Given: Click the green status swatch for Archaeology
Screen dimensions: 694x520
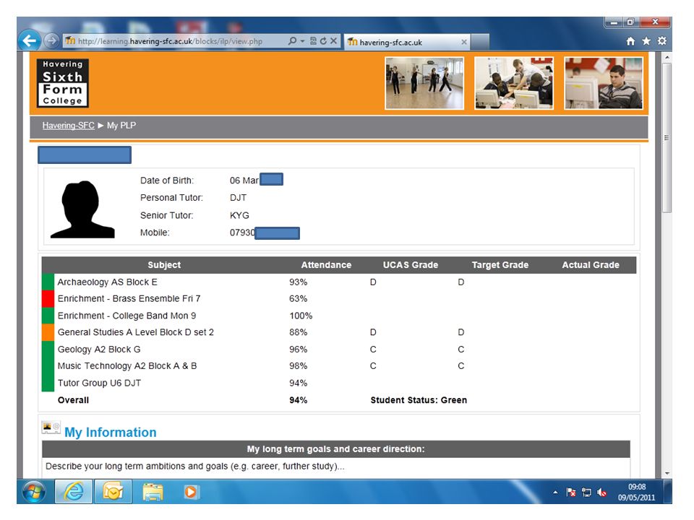Looking at the screenshot, I should click(x=48, y=282).
